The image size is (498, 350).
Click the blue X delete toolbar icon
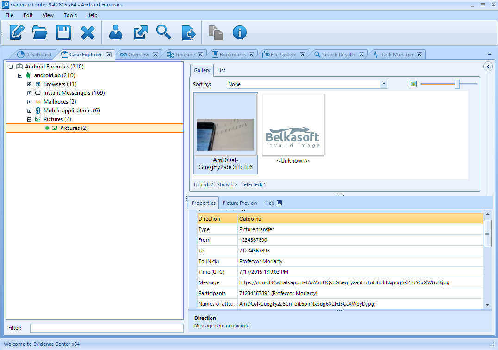coord(87,32)
